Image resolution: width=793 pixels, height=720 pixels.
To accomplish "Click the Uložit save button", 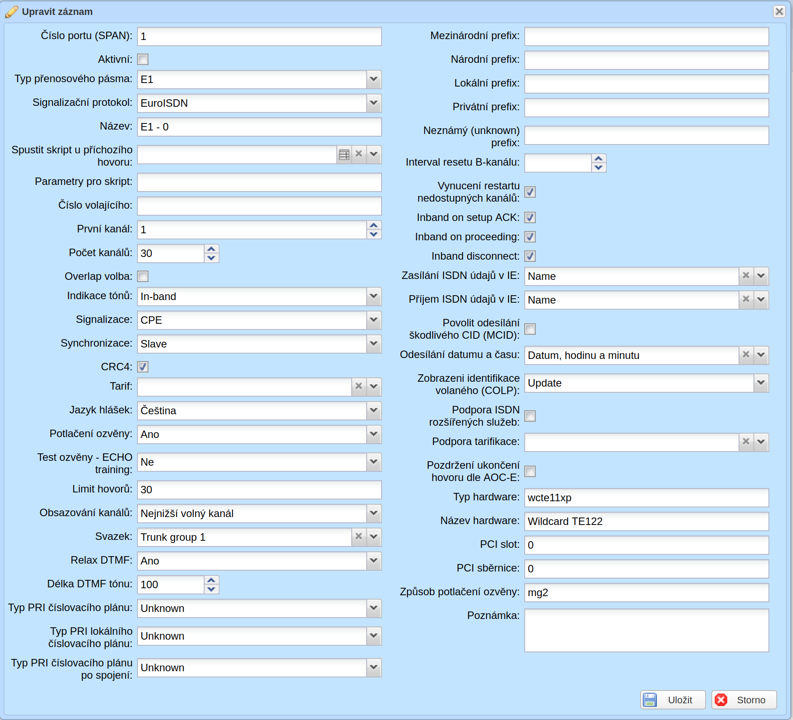I will tap(673, 700).
